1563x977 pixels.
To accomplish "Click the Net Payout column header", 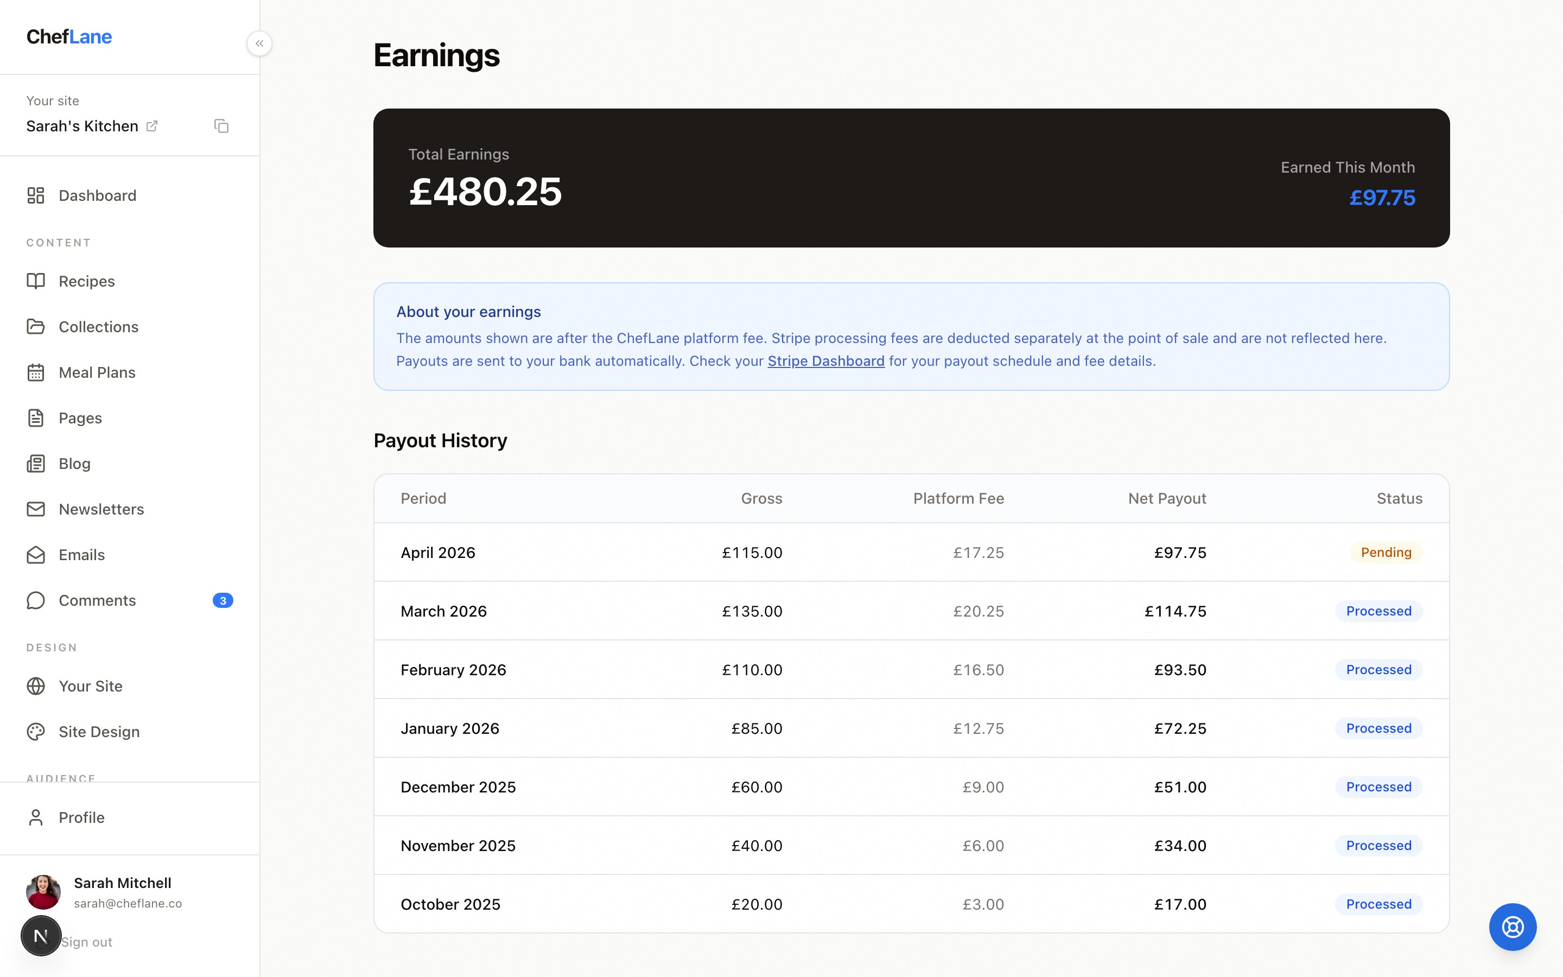I will [1167, 498].
